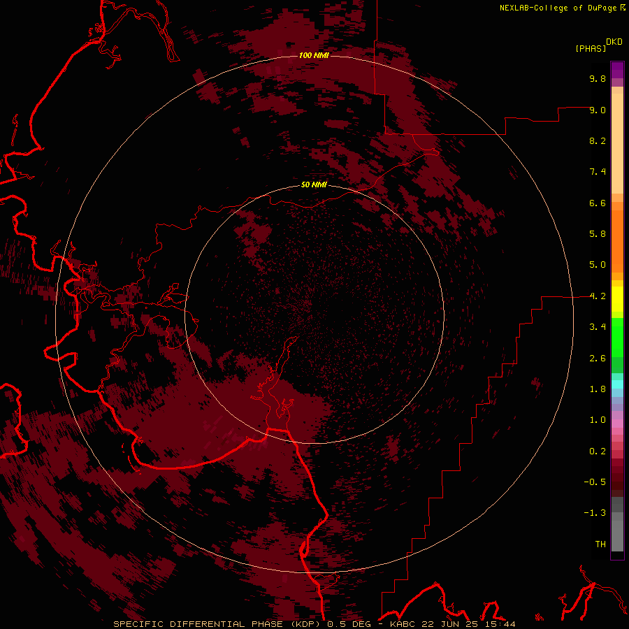Click the 8.2 legend value

pos(598,140)
